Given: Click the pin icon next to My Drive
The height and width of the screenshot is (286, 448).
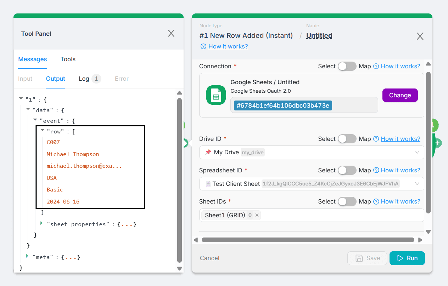Looking at the screenshot, I should coord(208,152).
